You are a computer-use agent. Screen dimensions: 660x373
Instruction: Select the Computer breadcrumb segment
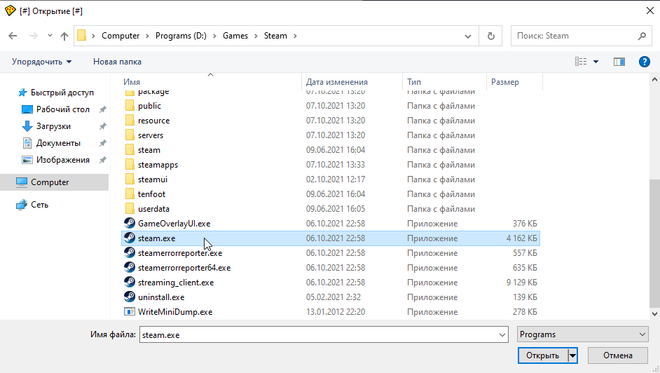tap(121, 36)
